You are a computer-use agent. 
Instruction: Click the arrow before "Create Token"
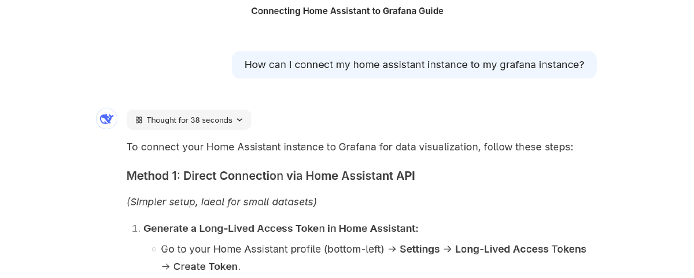[x=166, y=266]
